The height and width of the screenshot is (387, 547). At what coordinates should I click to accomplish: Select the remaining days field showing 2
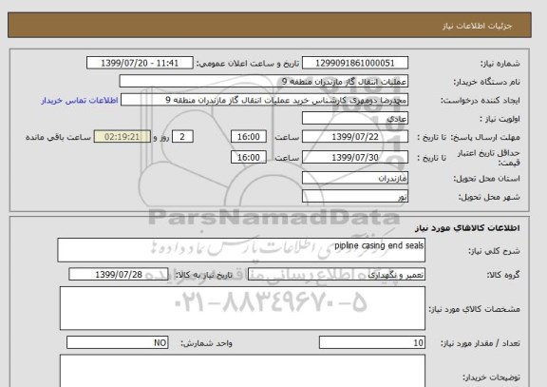[x=182, y=137]
